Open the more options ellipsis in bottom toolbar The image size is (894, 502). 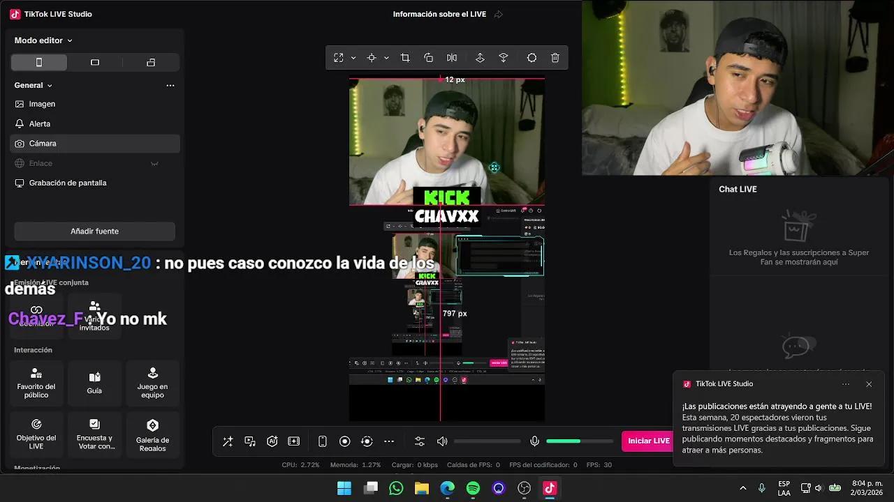389,441
